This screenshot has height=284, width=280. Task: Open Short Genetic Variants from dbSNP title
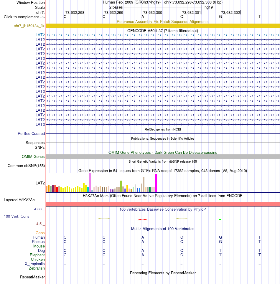(163, 161)
